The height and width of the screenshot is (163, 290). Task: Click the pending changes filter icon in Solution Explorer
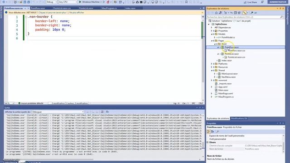tap(226, 13)
